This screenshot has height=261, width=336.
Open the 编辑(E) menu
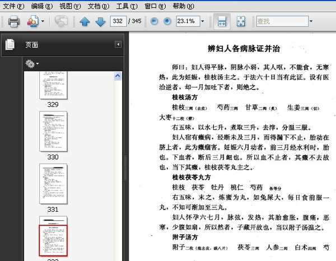(42, 6)
